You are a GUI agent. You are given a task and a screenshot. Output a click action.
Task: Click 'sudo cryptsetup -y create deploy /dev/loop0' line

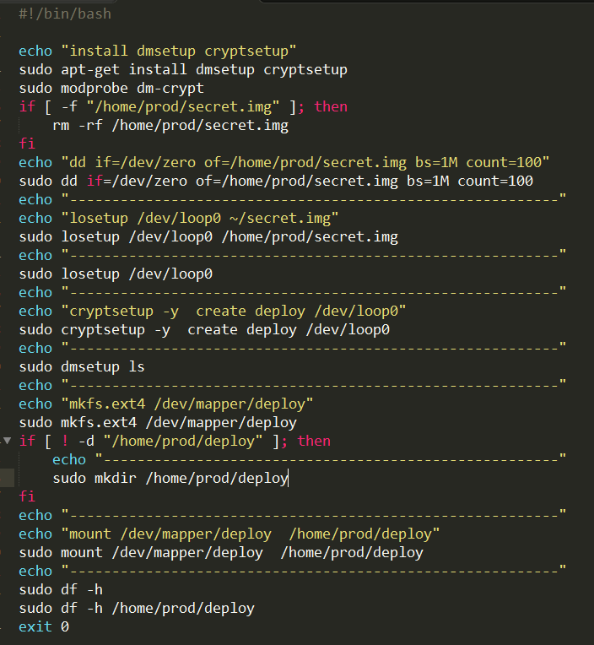point(204,329)
